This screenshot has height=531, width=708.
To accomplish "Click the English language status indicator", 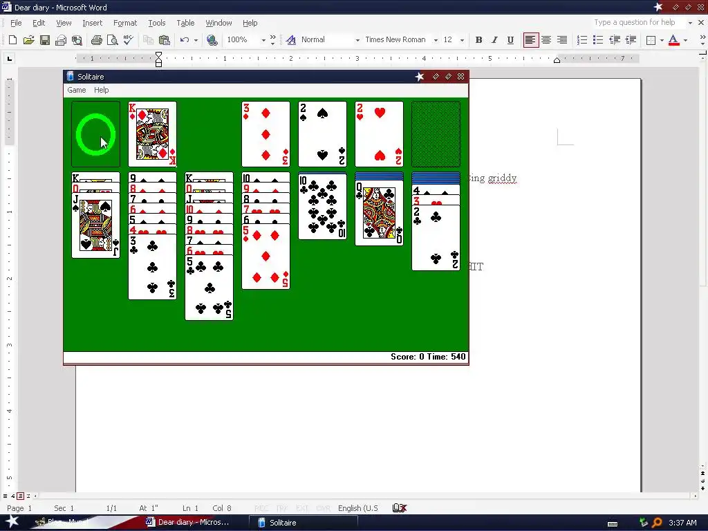I will coord(358,508).
